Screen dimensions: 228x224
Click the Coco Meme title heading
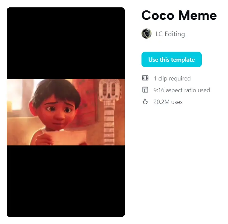tap(179, 15)
